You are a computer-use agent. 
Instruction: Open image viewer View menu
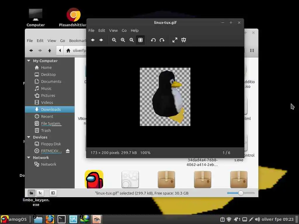[x=113, y=30]
